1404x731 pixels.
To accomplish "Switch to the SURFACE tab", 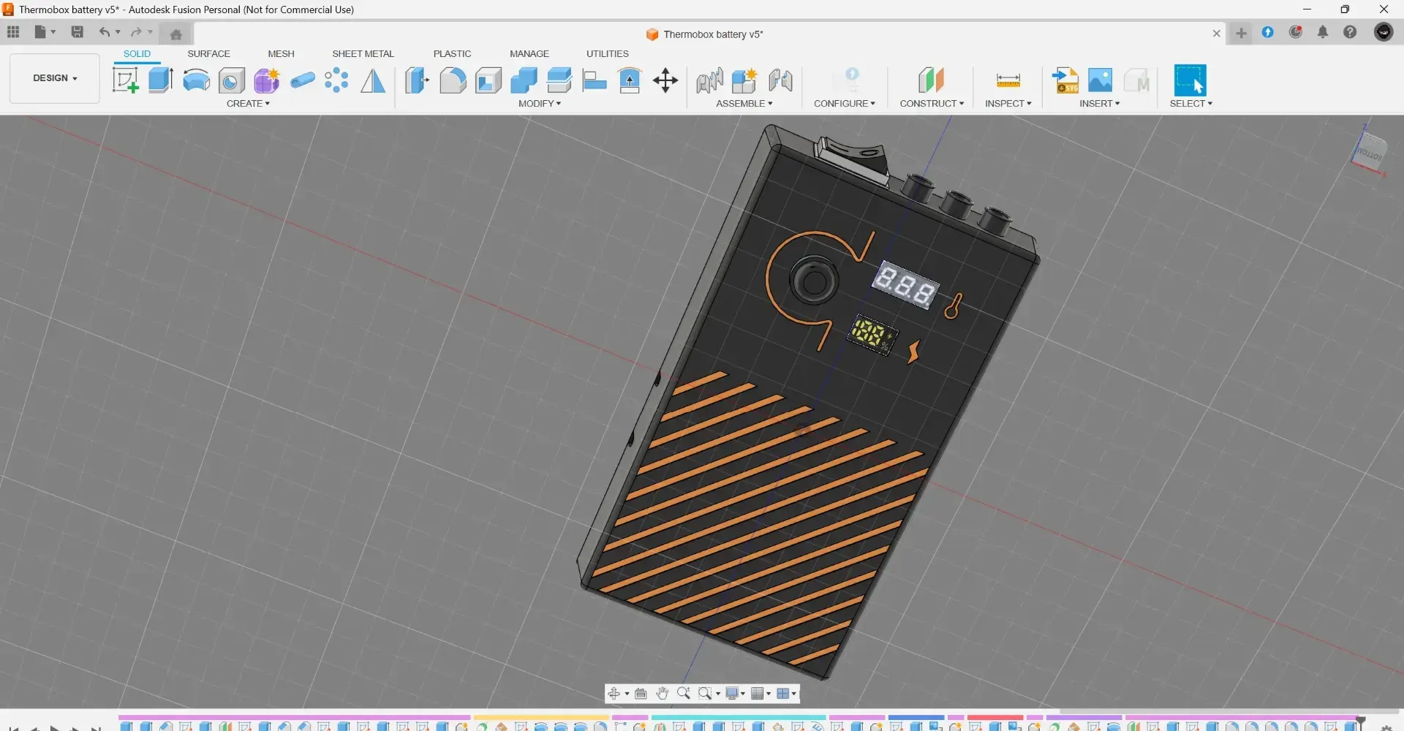I will click(208, 54).
